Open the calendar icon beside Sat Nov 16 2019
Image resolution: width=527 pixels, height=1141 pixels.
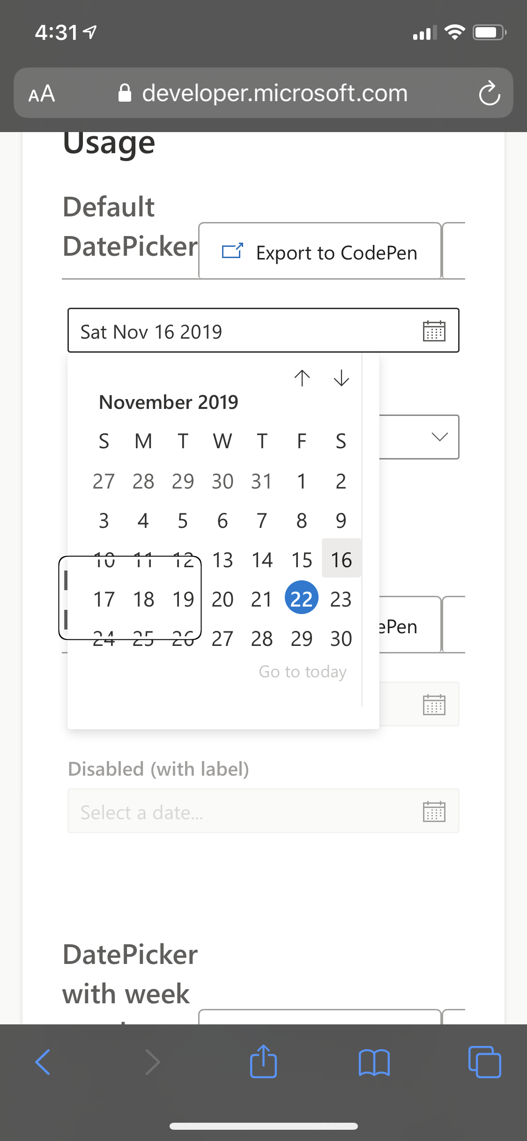[435, 331]
